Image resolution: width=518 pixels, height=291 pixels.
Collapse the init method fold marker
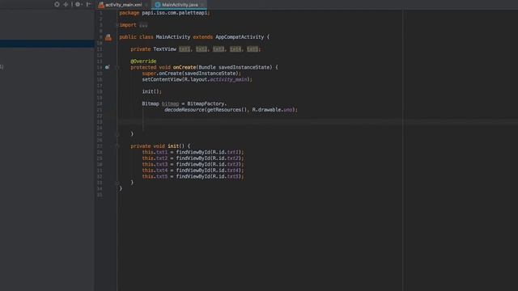pos(117,146)
